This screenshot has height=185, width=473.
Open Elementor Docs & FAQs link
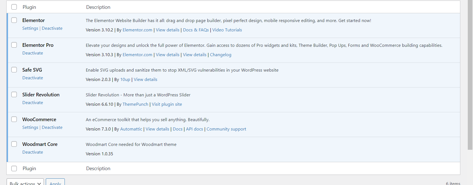pyautogui.click(x=196, y=30)
